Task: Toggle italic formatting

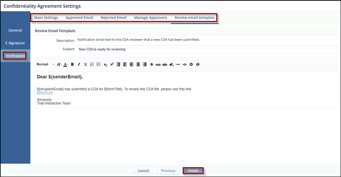Action: [x=79, y=64]
